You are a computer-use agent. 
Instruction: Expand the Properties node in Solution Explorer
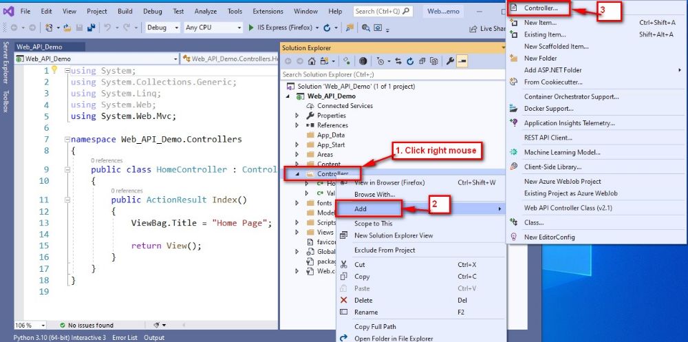[297, 116]
